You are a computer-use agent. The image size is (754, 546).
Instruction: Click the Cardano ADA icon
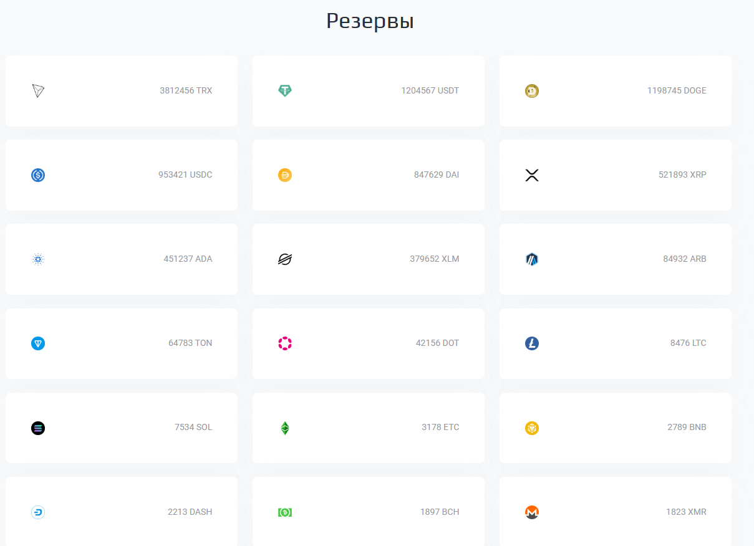(x=38, y=259)
